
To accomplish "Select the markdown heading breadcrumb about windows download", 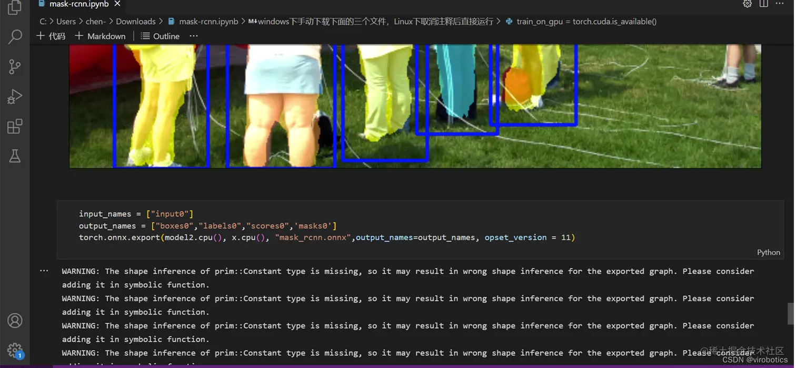I will coord(371,22).
